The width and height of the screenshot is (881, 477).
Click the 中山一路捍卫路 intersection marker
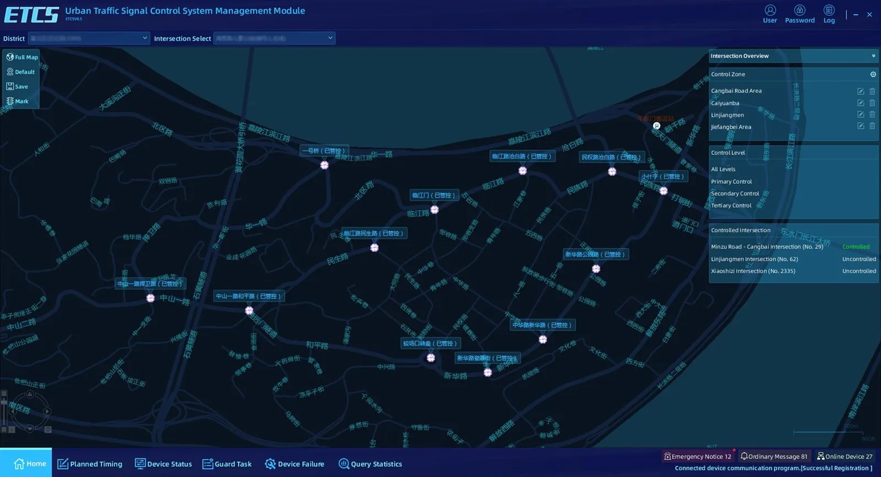pos(150,298)
